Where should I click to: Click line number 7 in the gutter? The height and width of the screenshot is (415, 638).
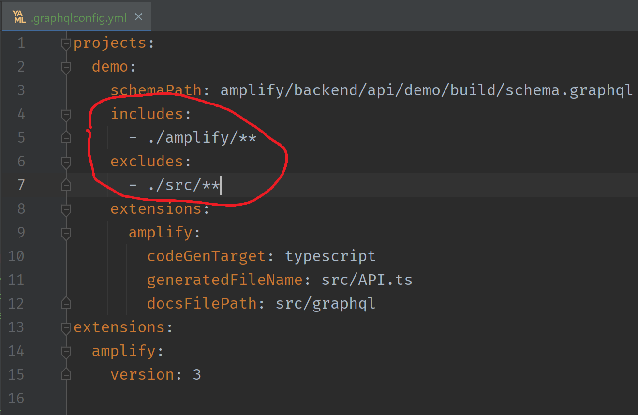21,185
